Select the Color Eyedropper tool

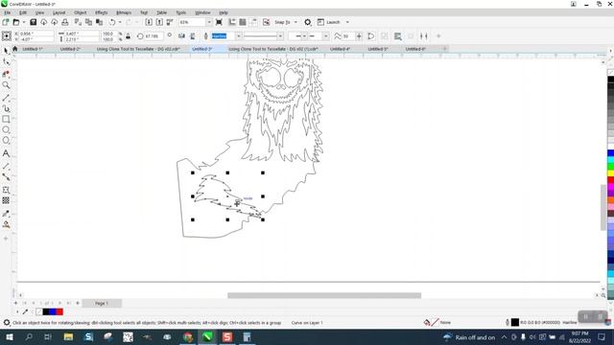(x=6, y=214)
